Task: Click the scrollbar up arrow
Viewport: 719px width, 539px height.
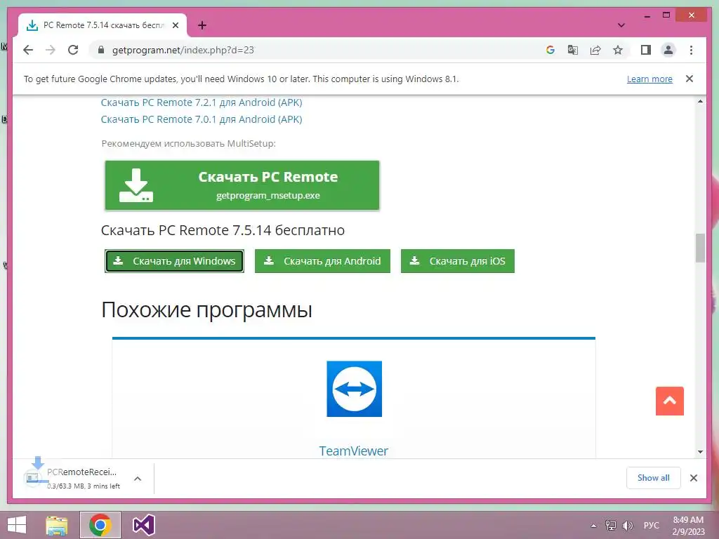Action: click(x=700, y=101)
